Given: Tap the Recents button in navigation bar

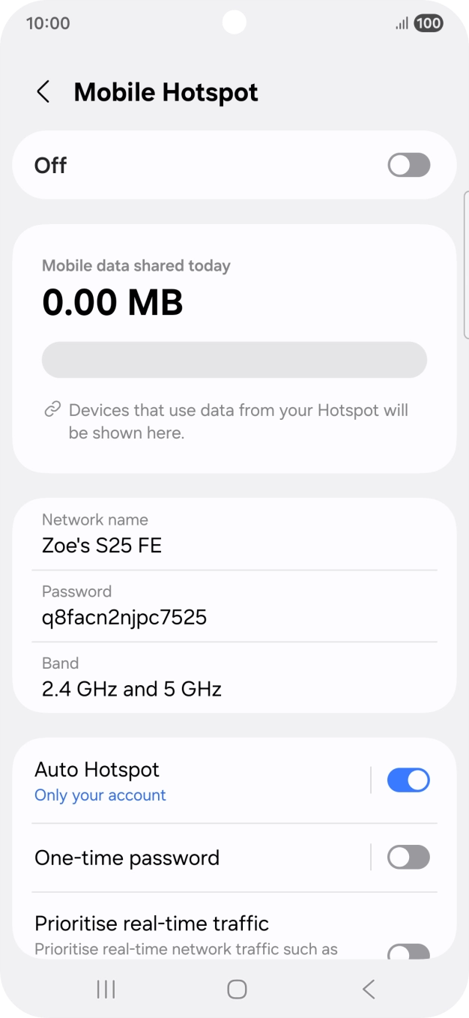Looking at the screenshot, I should click(105, 989).
